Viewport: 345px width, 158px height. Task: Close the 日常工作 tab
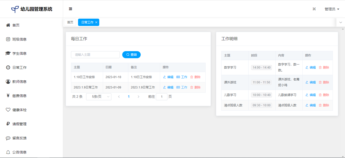click(x=96, y=22)
